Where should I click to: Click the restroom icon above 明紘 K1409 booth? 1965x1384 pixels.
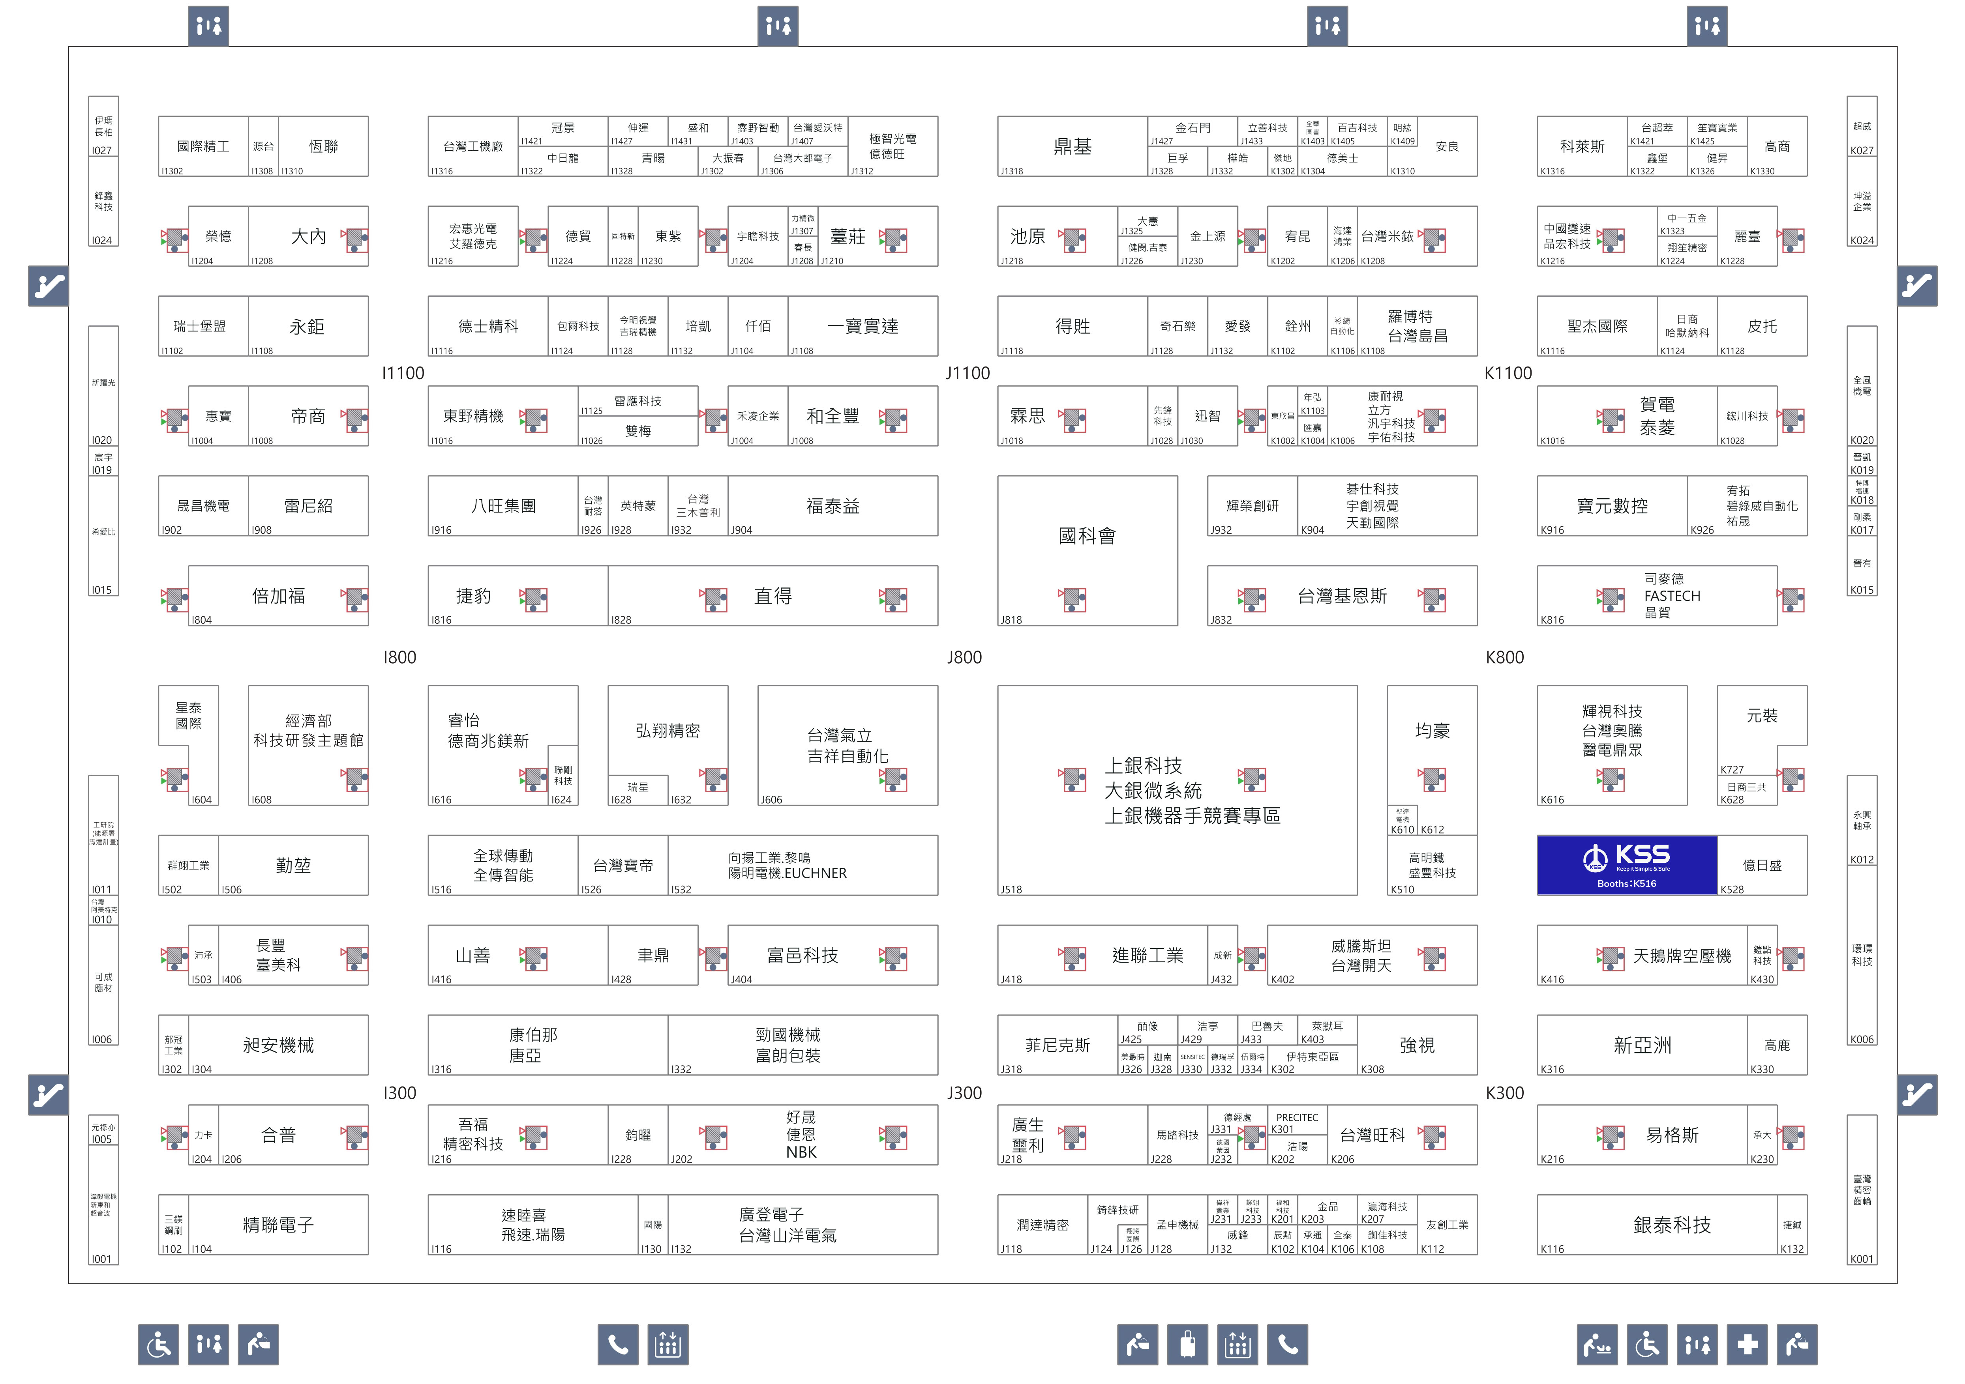(1327, 26)
